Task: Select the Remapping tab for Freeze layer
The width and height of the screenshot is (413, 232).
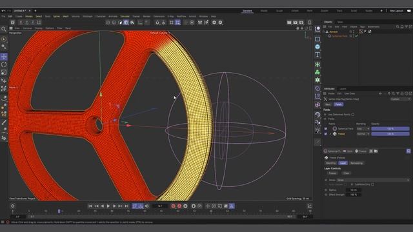Action: click(x=356, y=163)
